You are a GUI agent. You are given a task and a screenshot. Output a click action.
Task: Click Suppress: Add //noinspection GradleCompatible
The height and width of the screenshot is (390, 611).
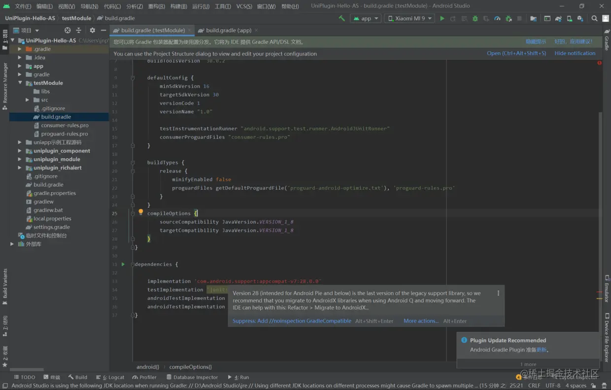(x=292, y=321)
